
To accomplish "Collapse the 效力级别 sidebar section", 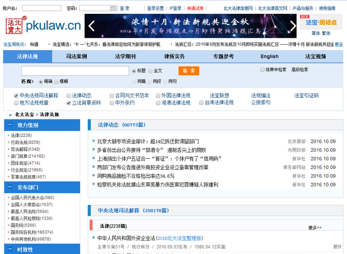I will [9, 125].
